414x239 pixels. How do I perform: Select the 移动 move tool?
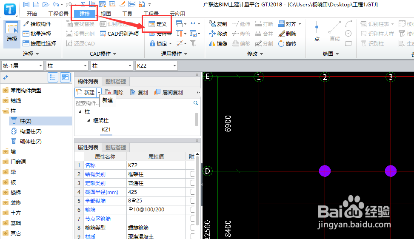coord(218,34)
